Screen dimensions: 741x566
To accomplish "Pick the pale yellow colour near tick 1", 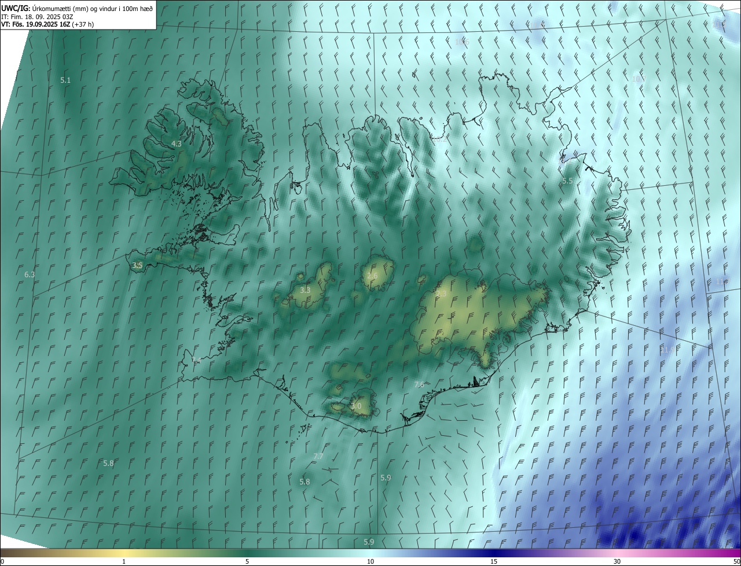I will [124, 553].
